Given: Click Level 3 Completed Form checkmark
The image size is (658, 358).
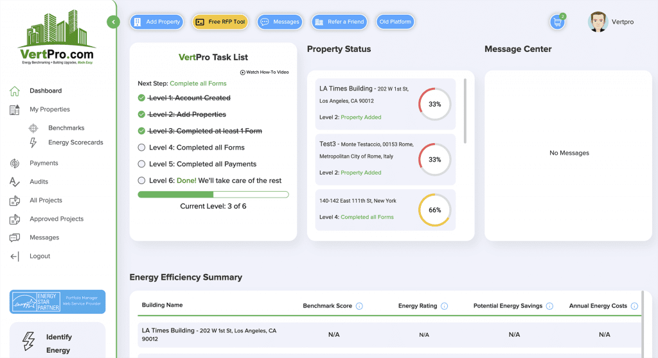Looking at the screenshot, I should point(141,131).
